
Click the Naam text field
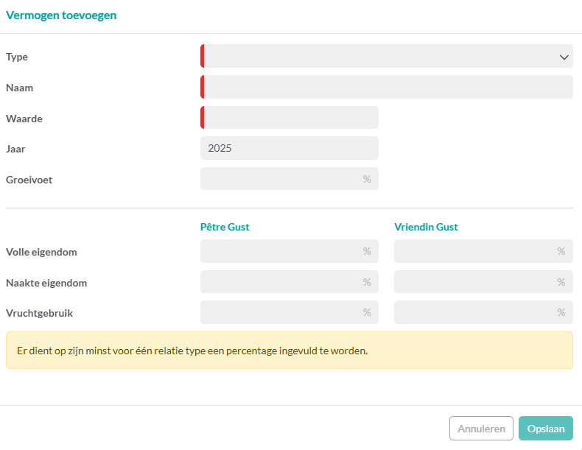(x=387, y=87)
